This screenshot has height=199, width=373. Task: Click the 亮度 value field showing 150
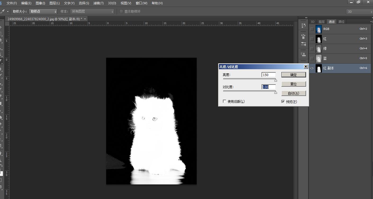269,75
